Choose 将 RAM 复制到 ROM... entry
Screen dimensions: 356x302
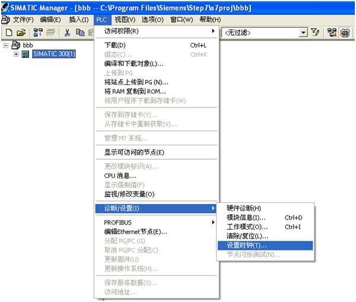(x=157, y=91)
